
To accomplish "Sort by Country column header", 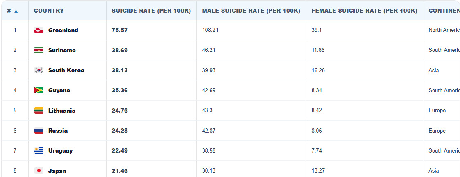I will (x=49, y=11).
